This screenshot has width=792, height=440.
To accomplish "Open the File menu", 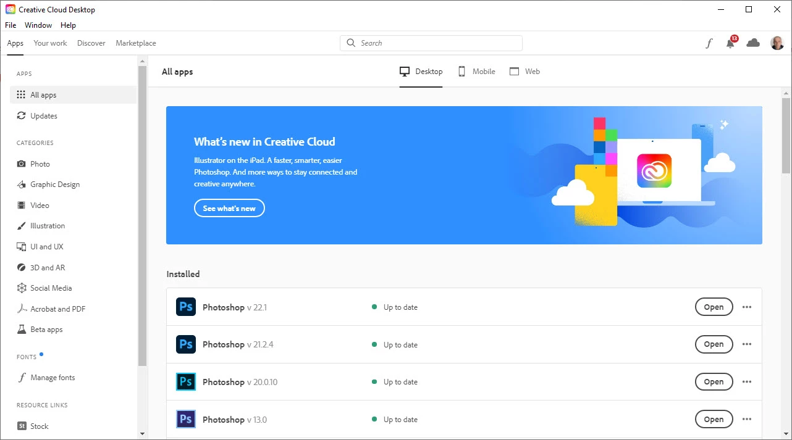I will (x=11, y=25).
